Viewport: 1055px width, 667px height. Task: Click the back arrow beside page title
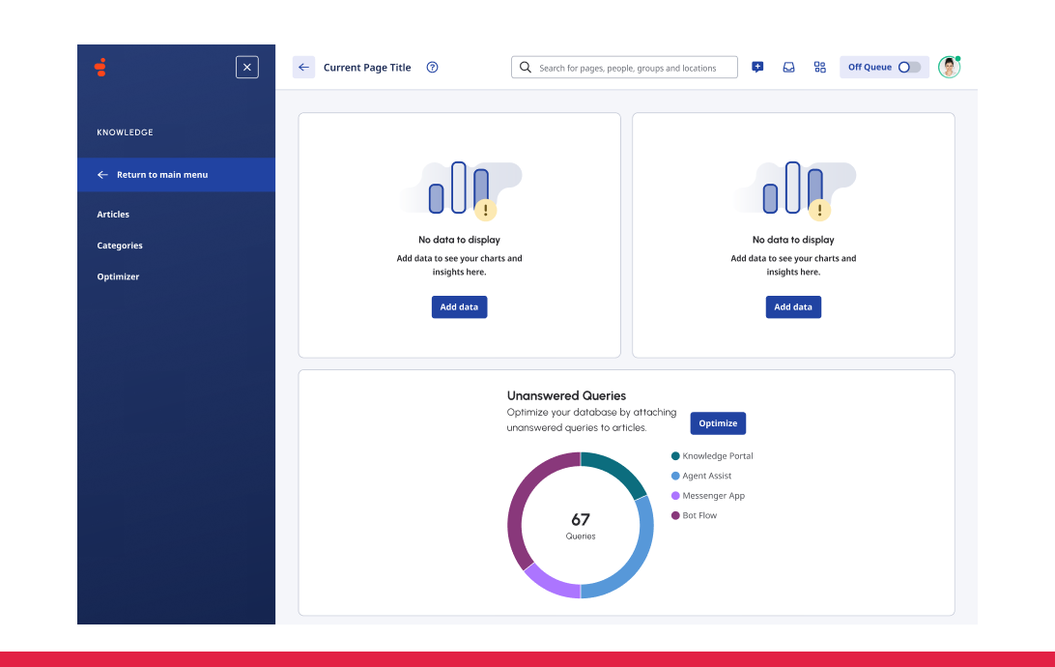303,68
